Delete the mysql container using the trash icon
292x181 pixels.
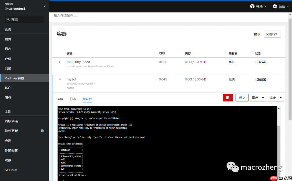pyautogui.click(x=228, y=98)
